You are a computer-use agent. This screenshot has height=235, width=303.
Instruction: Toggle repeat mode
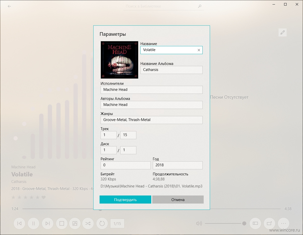pos(102,223)
